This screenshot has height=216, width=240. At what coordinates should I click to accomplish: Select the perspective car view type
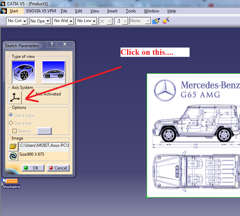(x=23, y=72)
